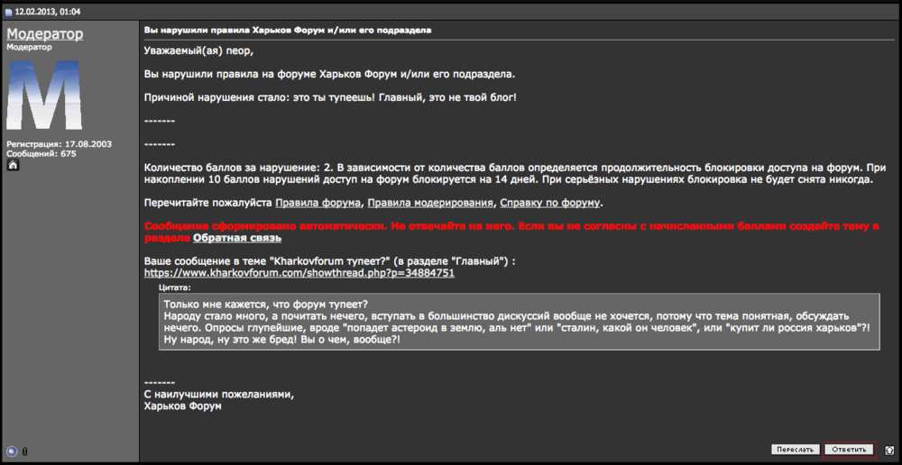
Task: Click the Регистрация: 17.08.2003 text
Action: click(x=60, y=144)
